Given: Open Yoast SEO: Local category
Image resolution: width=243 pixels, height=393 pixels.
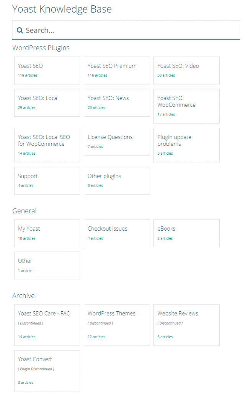Looking at the screenshot, I should [47, 103].
